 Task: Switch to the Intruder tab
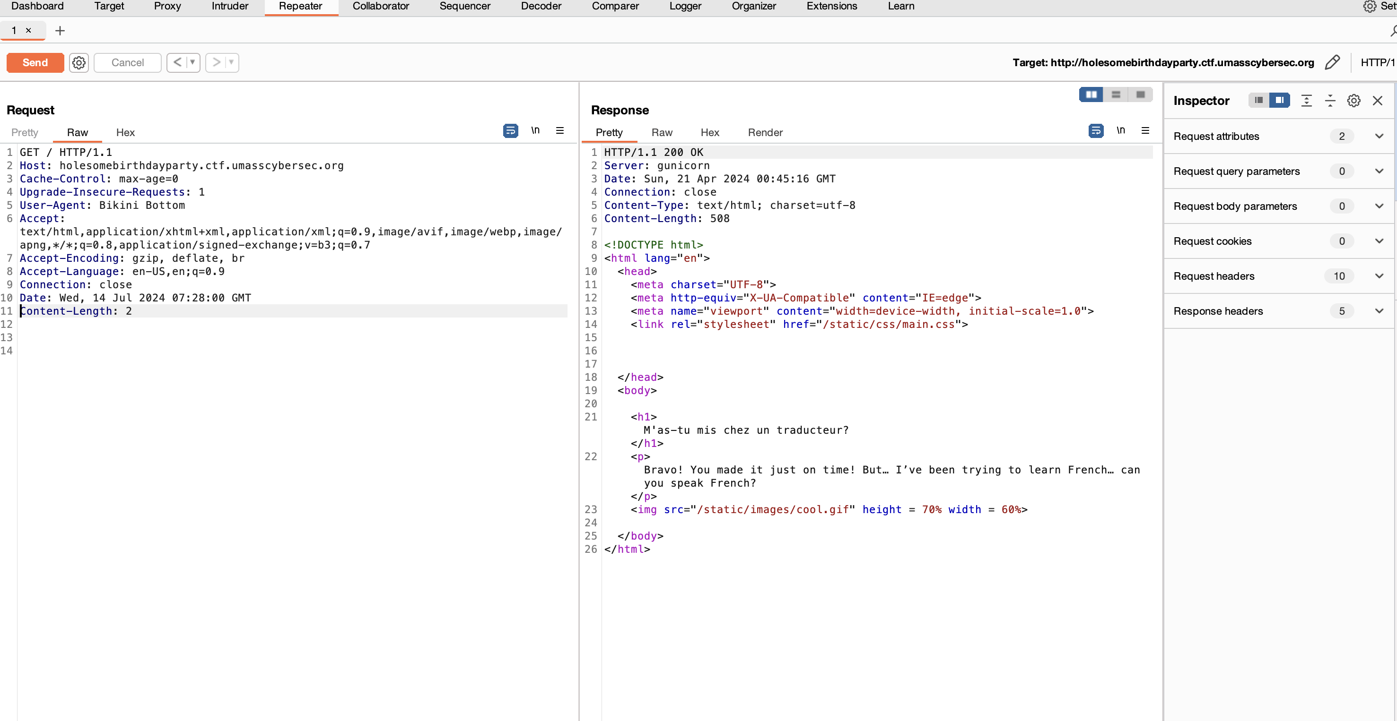click(230, 7)
